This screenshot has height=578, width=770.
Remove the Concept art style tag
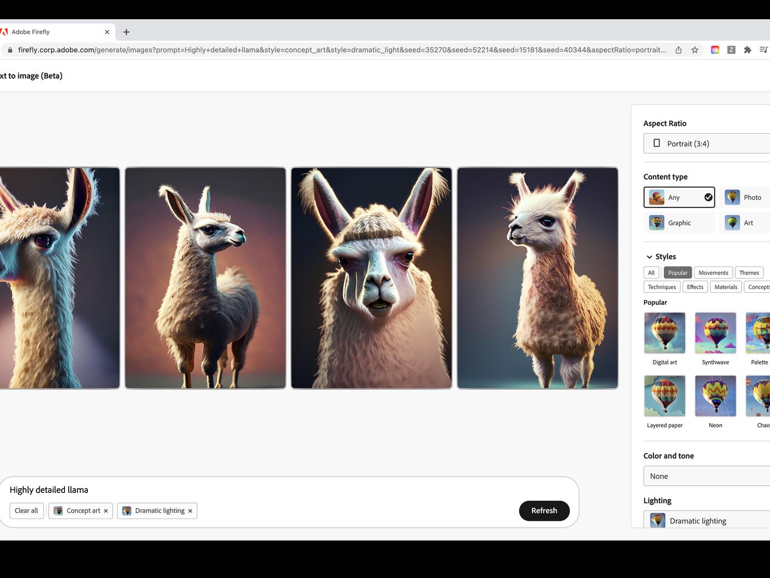106,511
